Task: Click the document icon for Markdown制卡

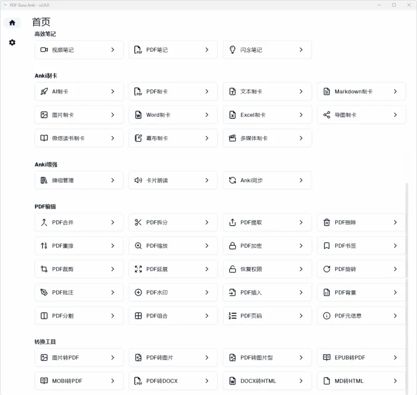Action: click(x=327, y=92)
